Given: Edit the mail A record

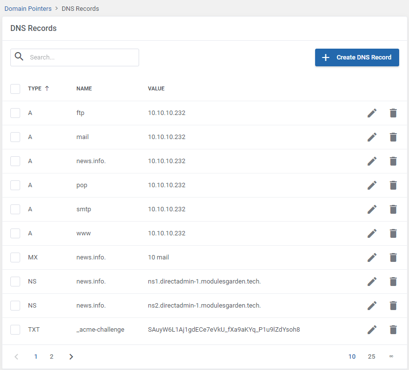Looking at the screenshot, I should click(372, 137).
